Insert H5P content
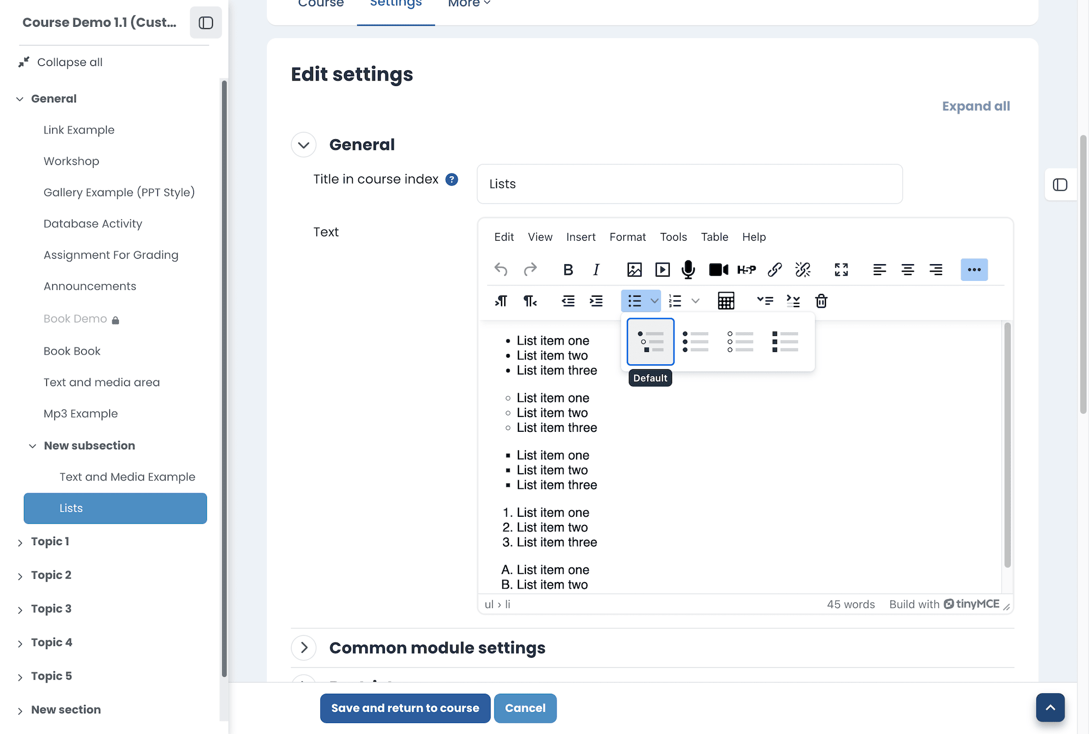Image resolution: width=1089 pixels, height=734 pixels. [x=747, y=270]
